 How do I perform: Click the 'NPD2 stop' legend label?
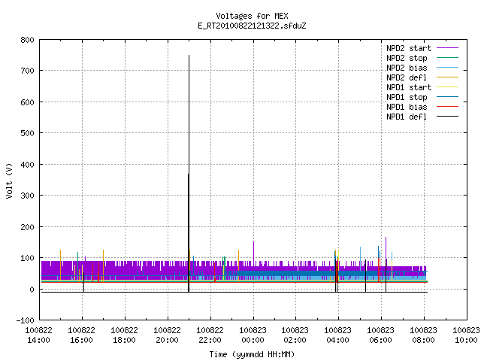(x=407, y=58)
